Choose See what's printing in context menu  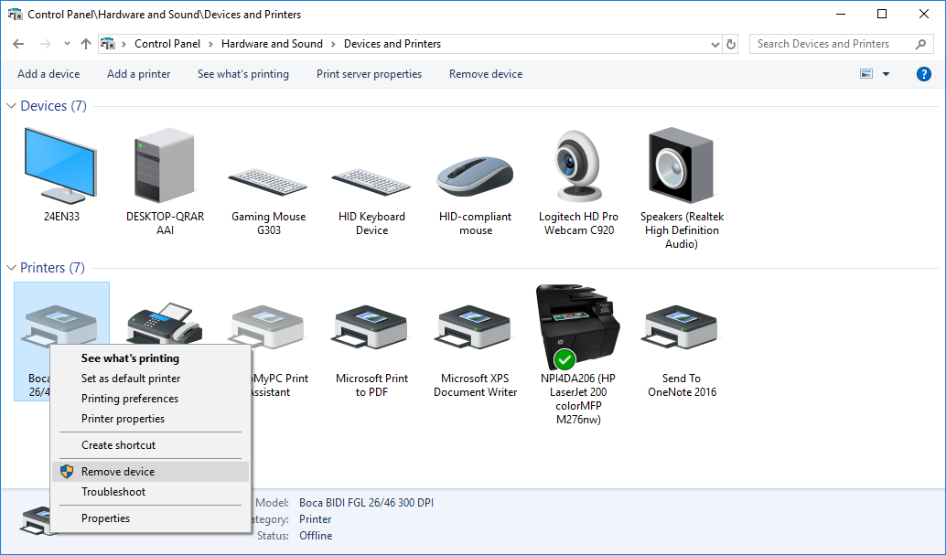(x=150, y=358)
